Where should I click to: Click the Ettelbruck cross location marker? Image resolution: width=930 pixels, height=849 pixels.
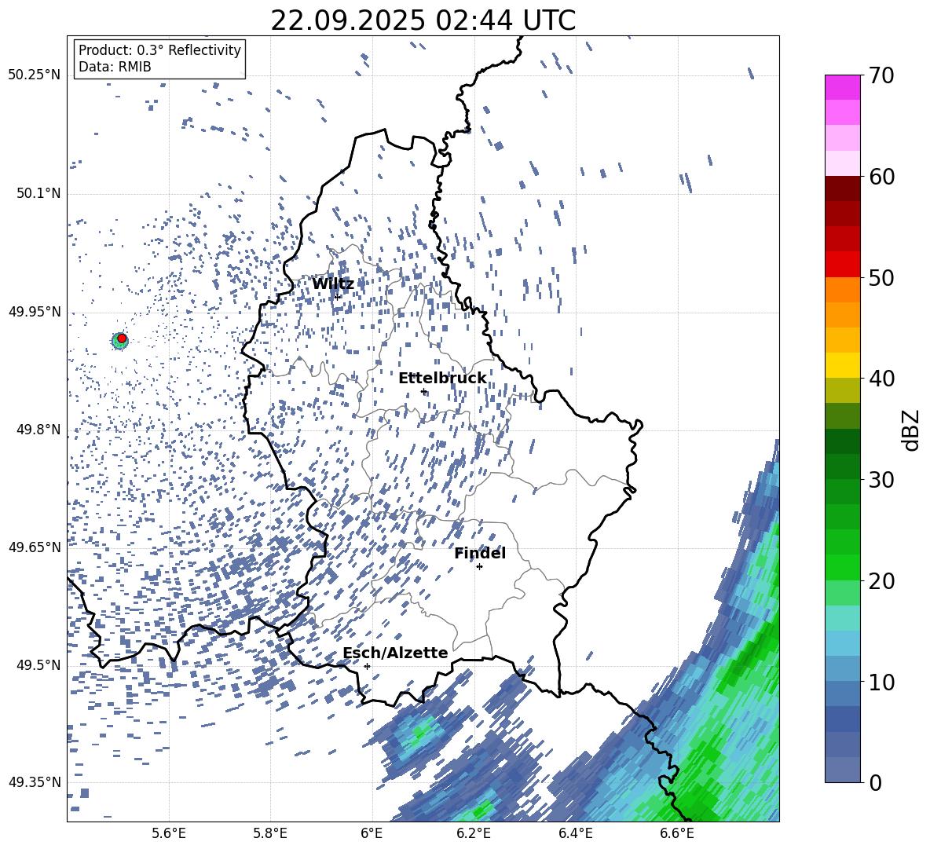pyautogui.click(x=423, y=391)
